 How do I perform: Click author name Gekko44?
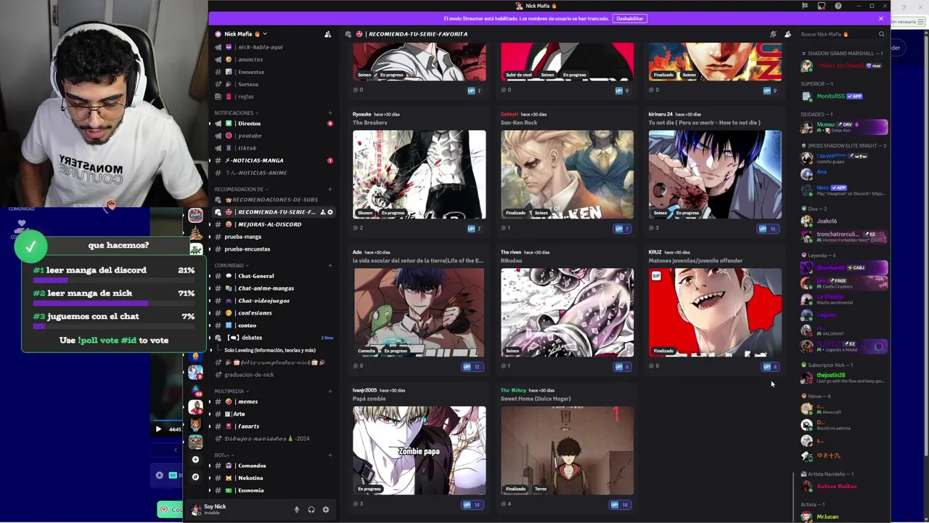pyautogui.click(x=509, y=114)
